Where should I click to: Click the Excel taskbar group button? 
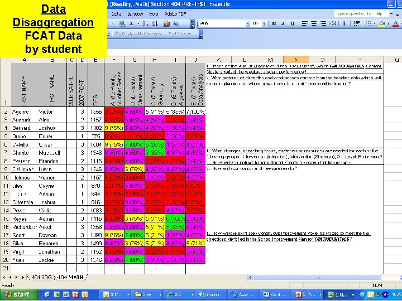tap(339, 295)
